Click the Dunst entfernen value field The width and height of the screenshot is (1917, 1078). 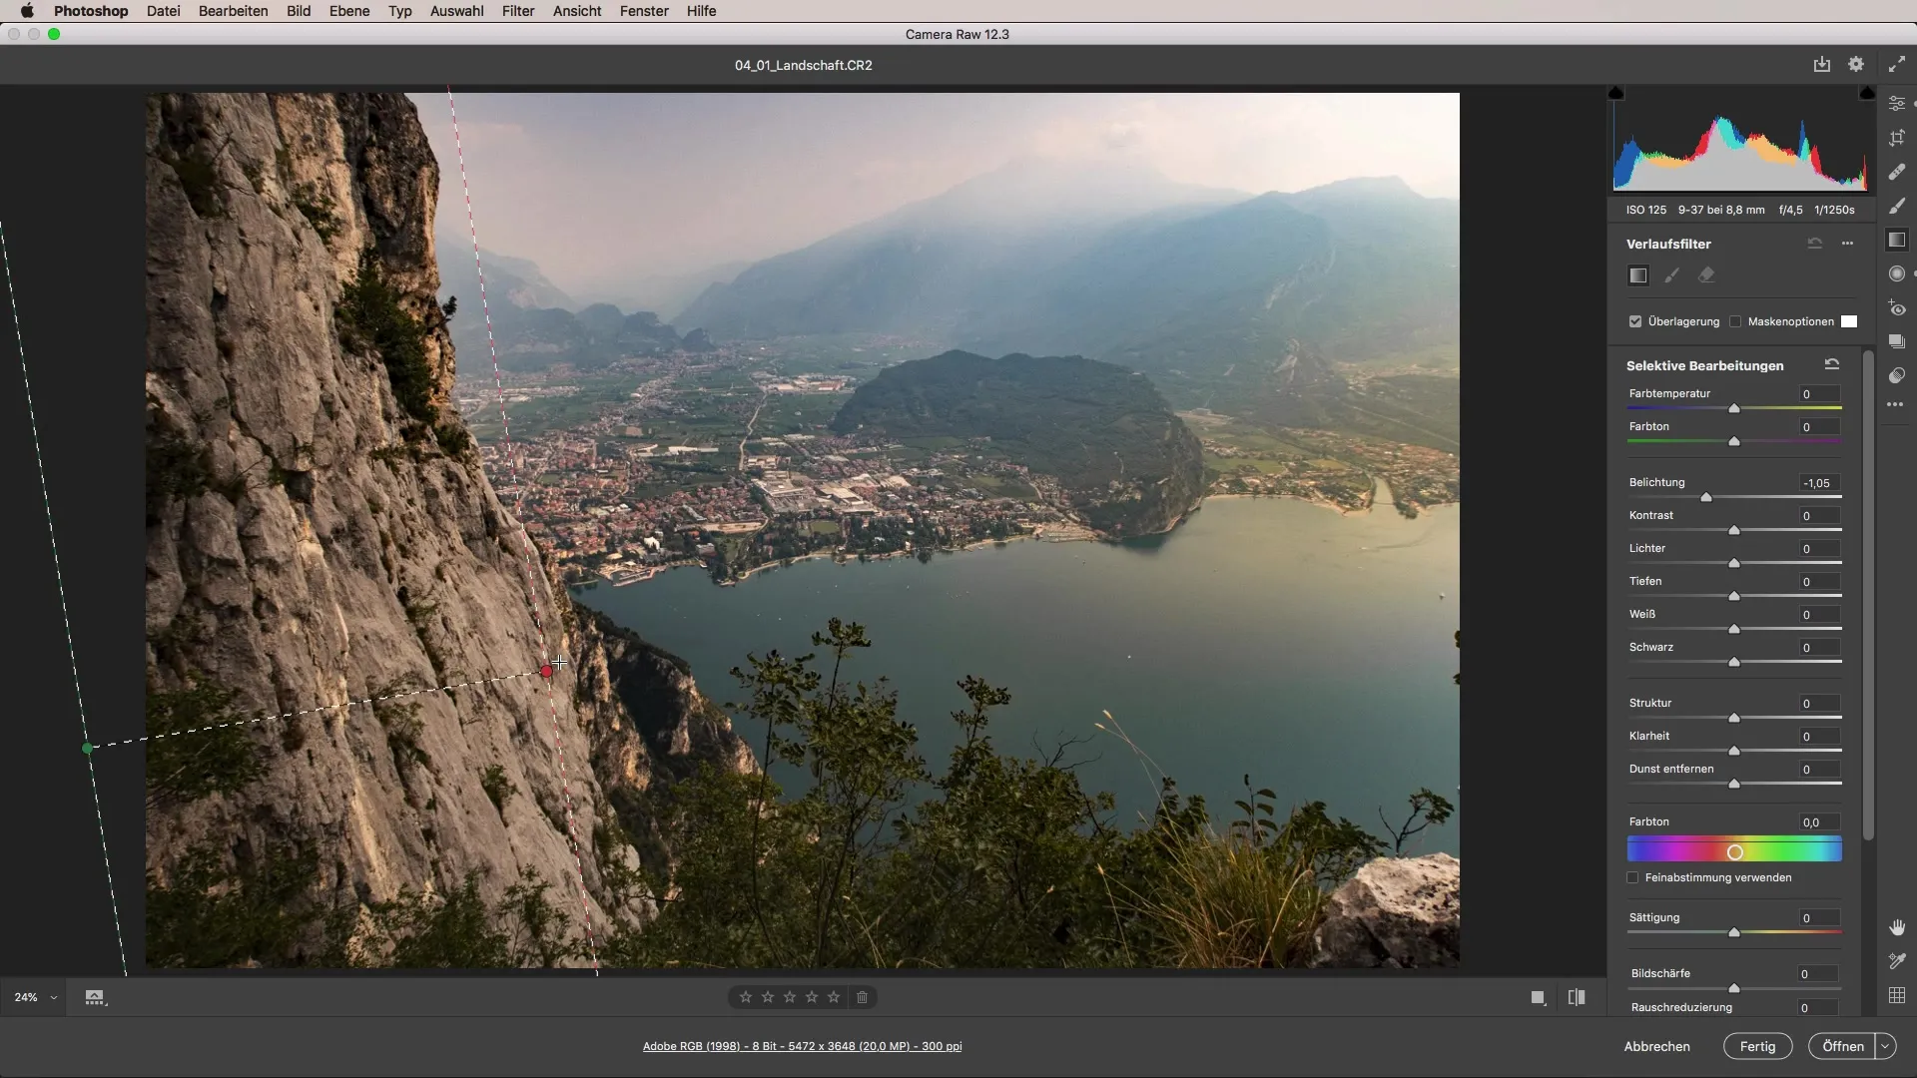click(x=1818, y=770)
